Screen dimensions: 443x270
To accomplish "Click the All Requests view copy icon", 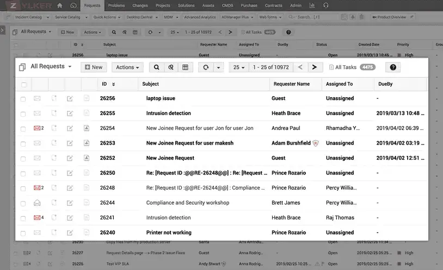I will pos(22,67).
